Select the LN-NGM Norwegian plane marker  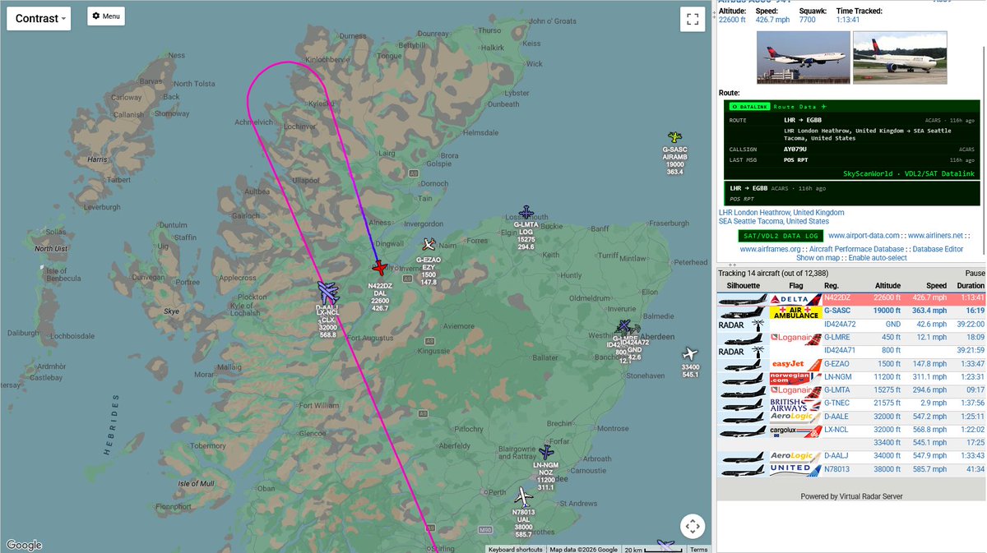click(x=545, y=452)
